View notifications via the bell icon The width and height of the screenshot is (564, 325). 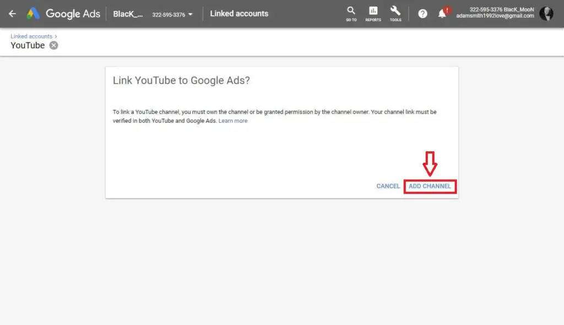442,14
